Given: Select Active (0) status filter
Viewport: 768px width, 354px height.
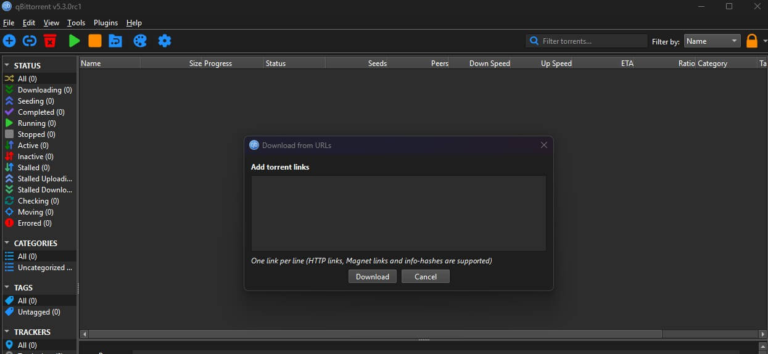Looking at the screenshot, I should pos(38,146).
